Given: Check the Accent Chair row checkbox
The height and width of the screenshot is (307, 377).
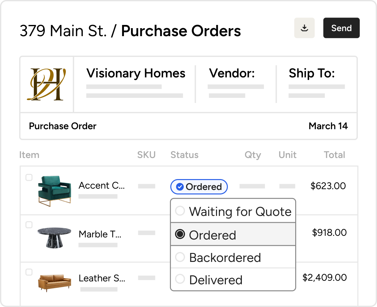Looking at the screenshot, I should point(29,178).
